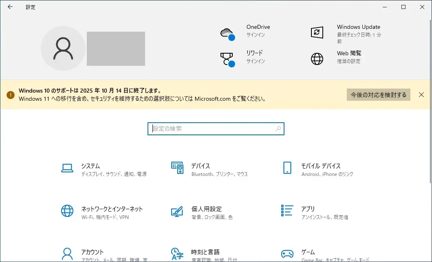This screenshot has width=432, height=262.
Task: Open 時刻と言語 settings category
Action: 204,254
